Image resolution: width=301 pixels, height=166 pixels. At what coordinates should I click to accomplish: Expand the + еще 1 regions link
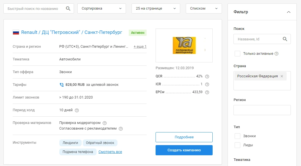click(x=140, y=47)
